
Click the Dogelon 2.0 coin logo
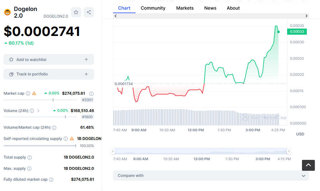tap(7, 12)
